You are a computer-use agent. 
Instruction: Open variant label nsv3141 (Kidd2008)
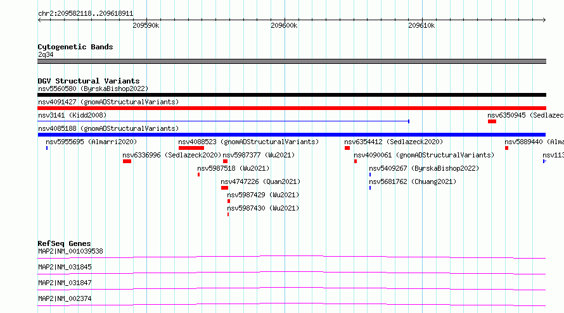72,115
